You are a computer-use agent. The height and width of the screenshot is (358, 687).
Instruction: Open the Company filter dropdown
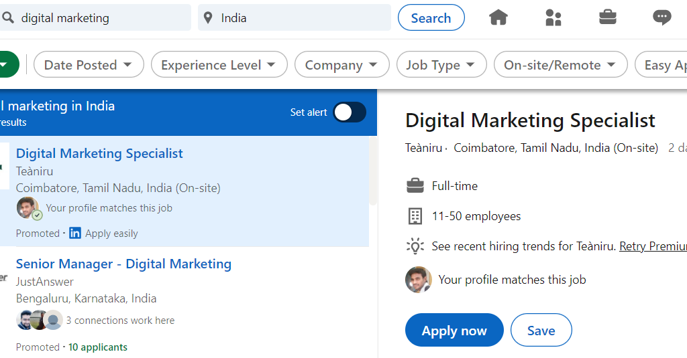341,65
